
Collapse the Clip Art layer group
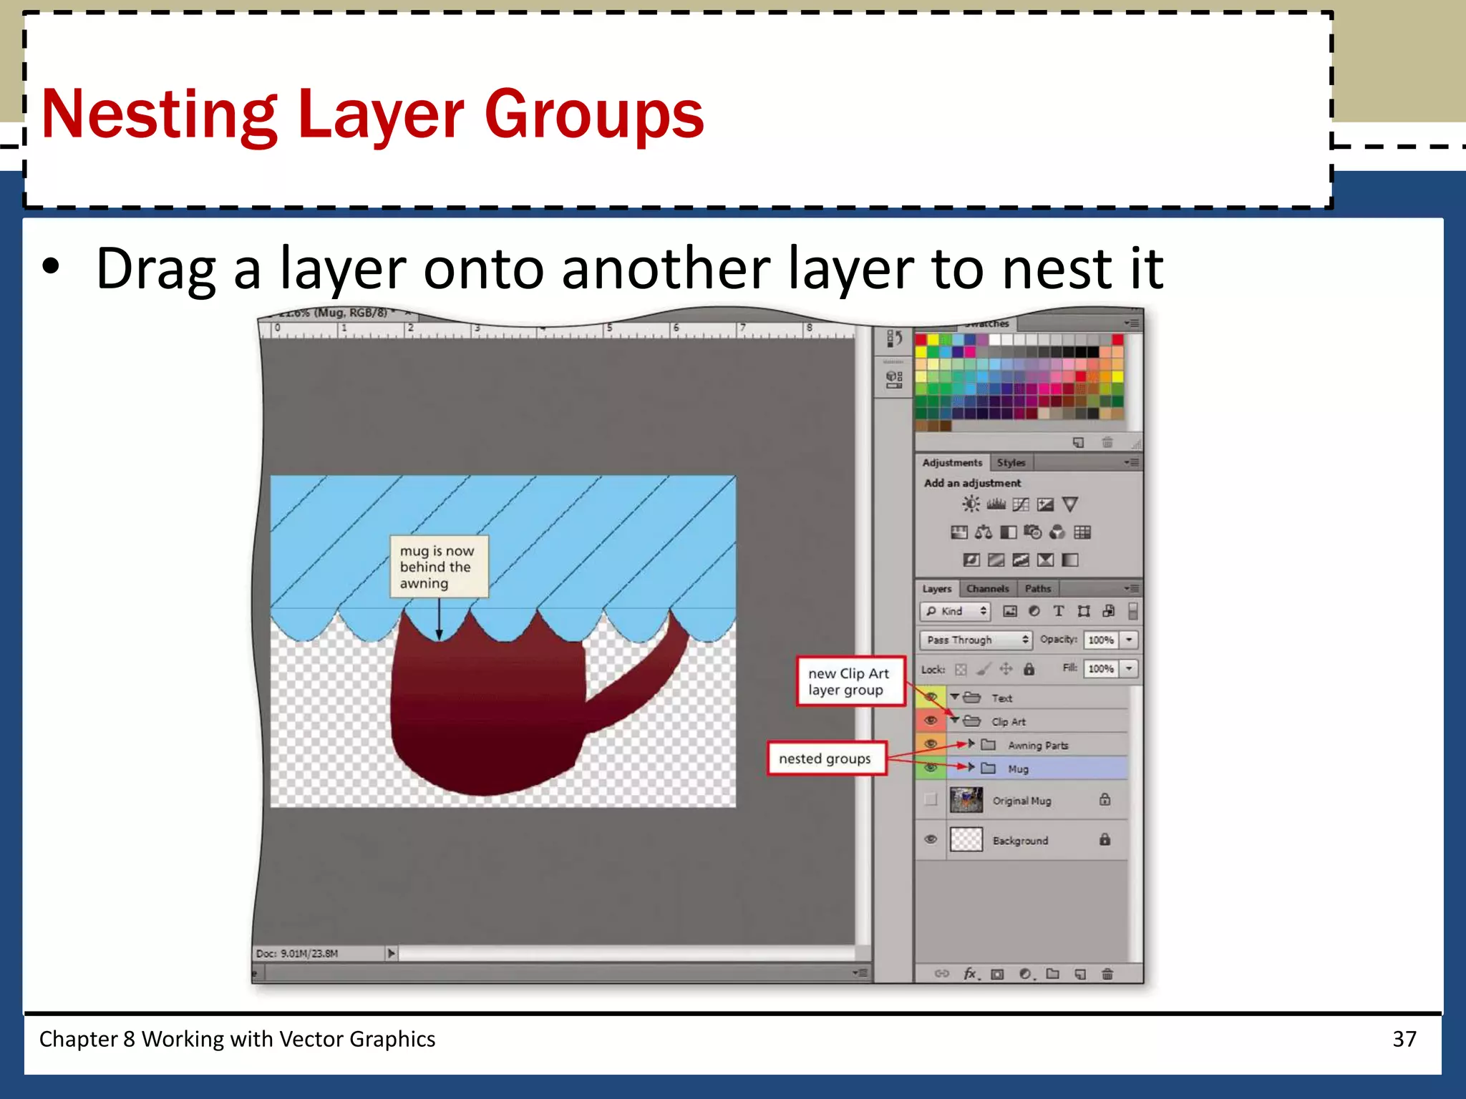pos(955,720)
